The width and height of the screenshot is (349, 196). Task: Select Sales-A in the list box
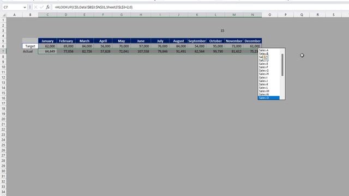263,50
